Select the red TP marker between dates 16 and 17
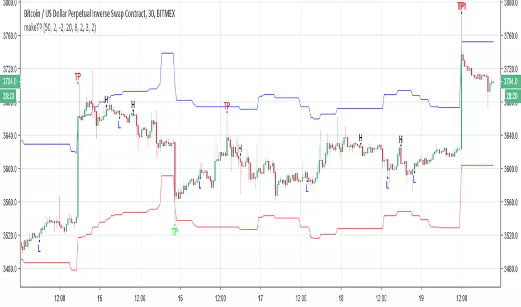The width and height of the screenshot is (521, 307). coord(226,105)
